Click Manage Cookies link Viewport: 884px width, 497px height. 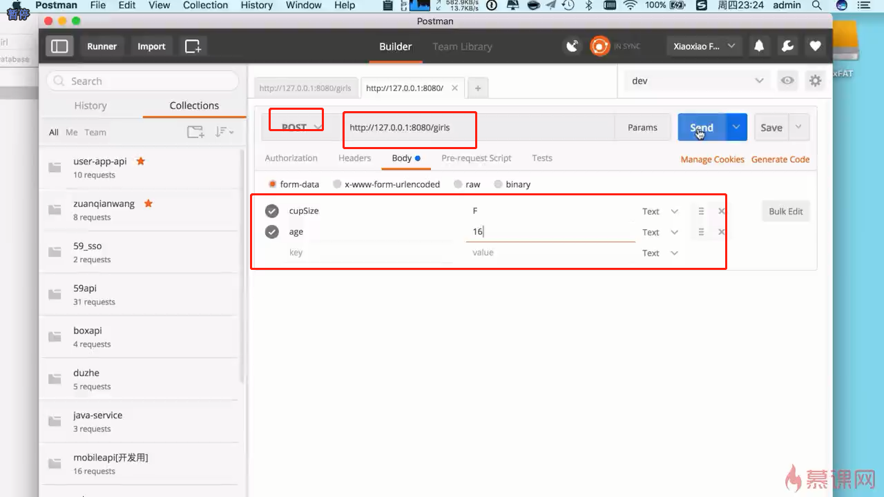coord(713,159)
